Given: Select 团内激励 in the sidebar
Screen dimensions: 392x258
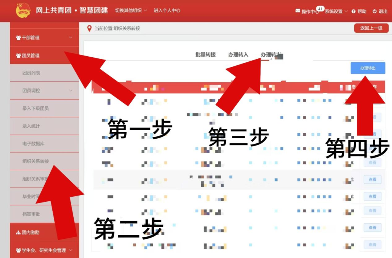Looking at the screenshot, I should (x=44, y=232).
